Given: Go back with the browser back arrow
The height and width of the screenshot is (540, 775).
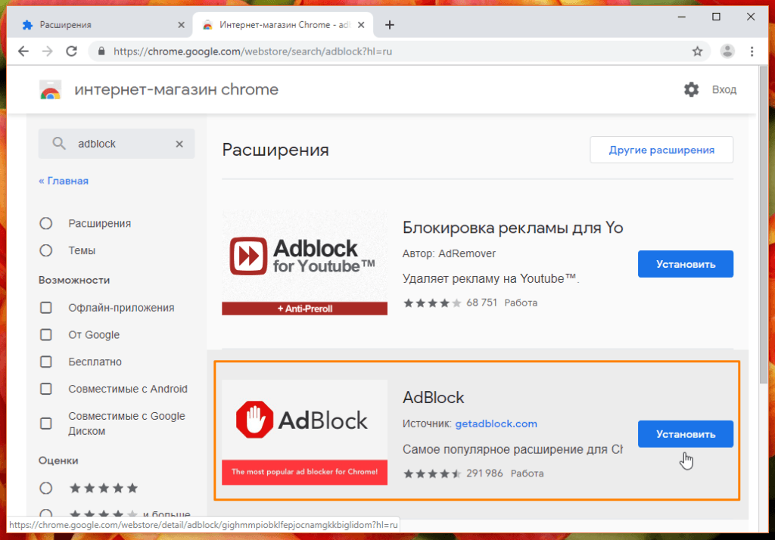Looking at the screenshot, I should coord(23,51).
